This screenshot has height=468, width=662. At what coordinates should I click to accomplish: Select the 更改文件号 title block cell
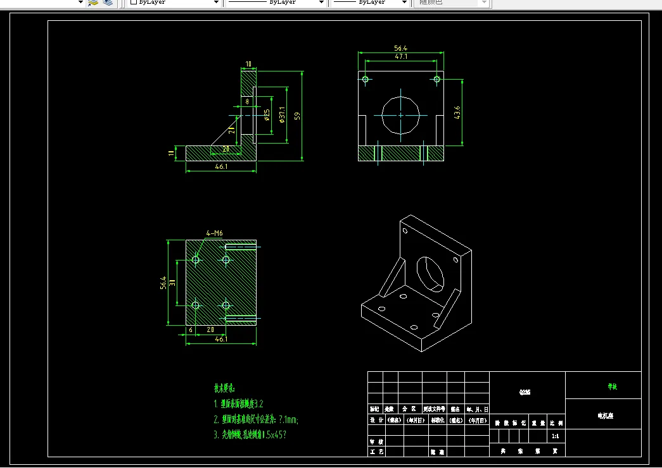point(435,409)
